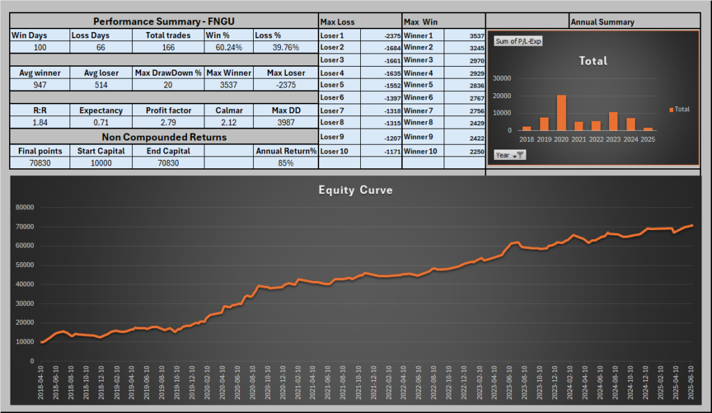
Task: Click the Max Loser header cell
Action: coord(286,72)
